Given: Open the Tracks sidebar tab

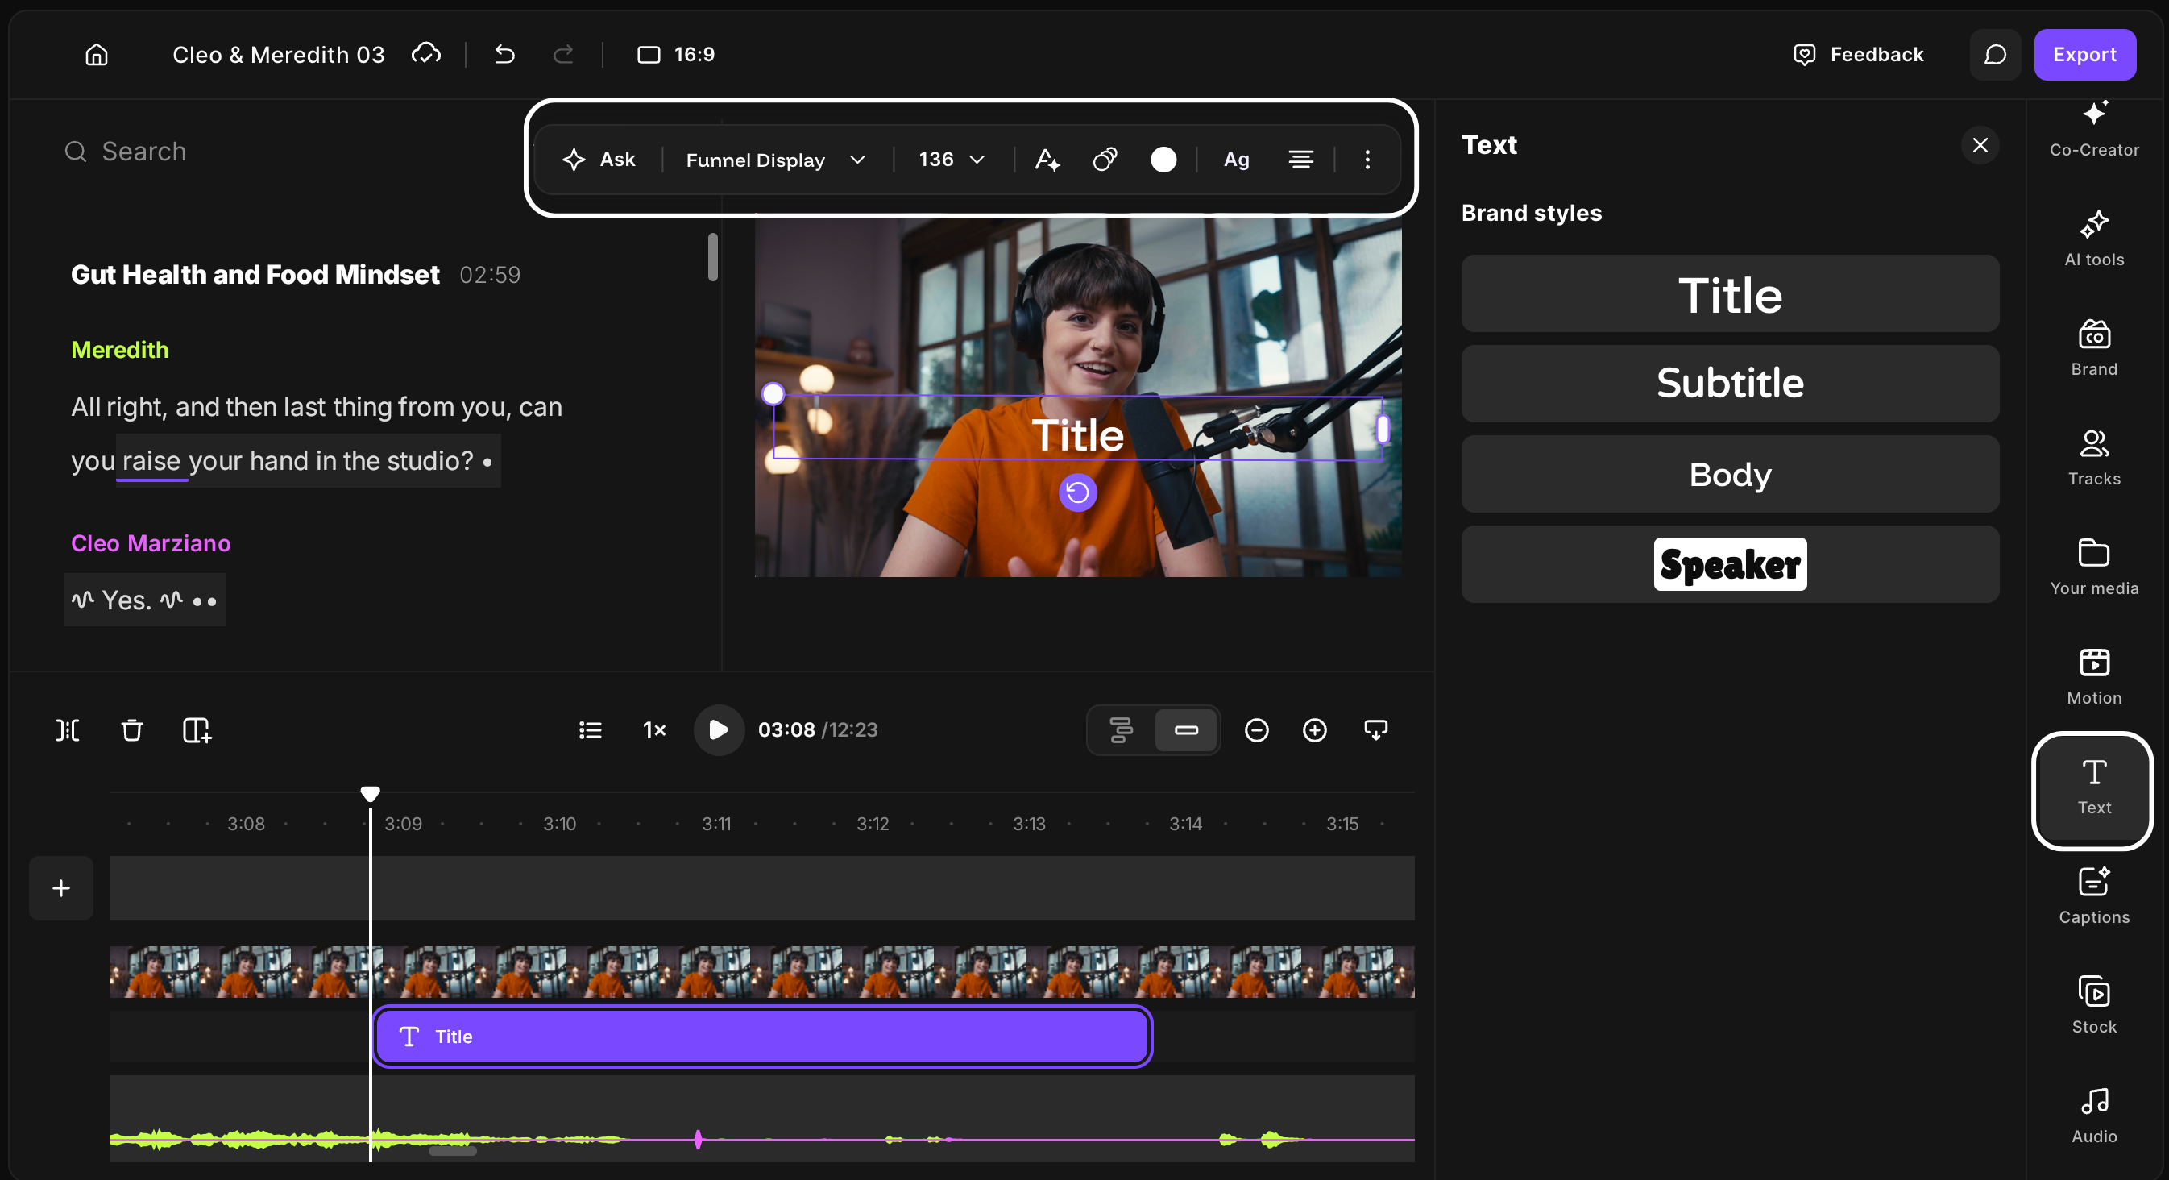Looking at the screenshot, I should coord(2093,457).
